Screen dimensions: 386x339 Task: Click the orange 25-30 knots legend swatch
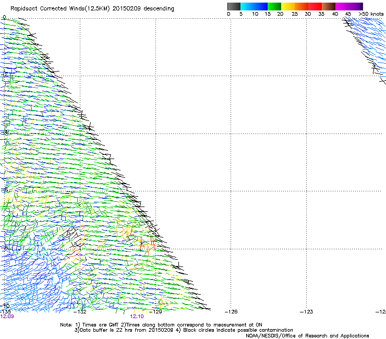click(x=301, y=6)
